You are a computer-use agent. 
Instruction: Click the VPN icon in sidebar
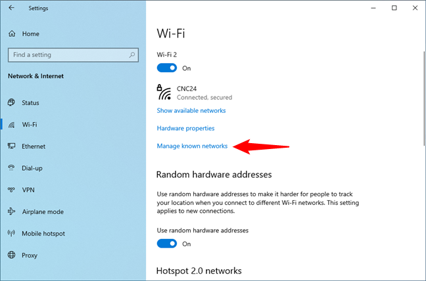(12, 190)
